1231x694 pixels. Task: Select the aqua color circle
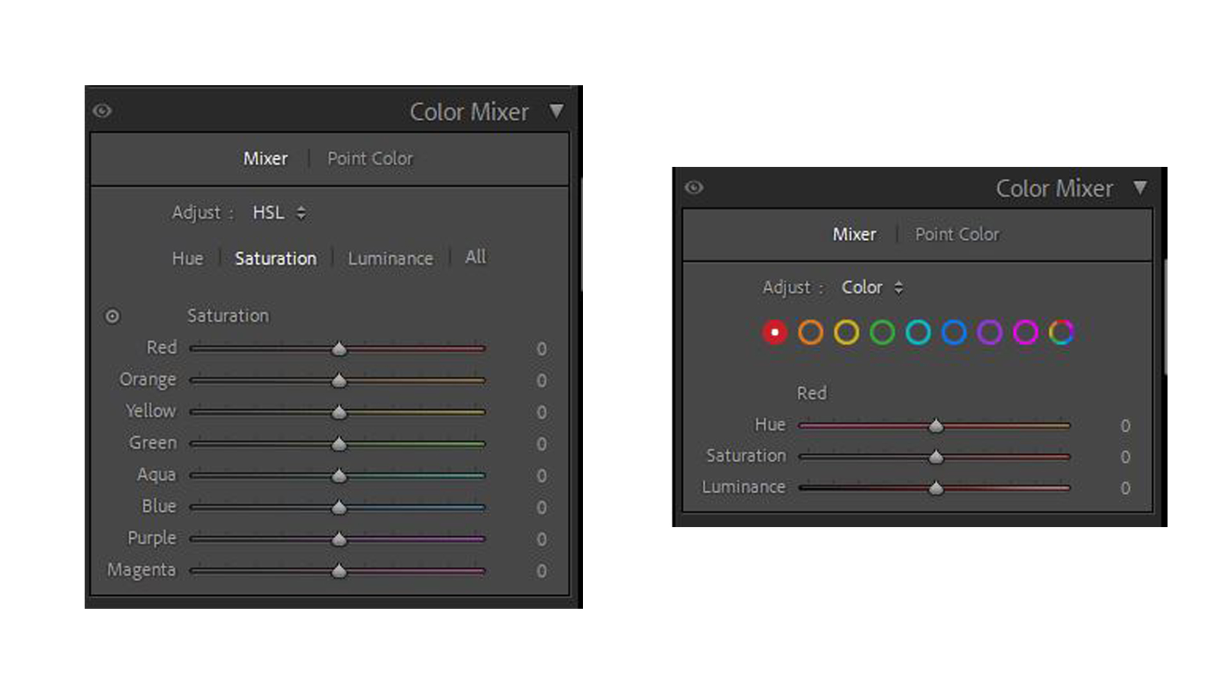tap(918, 332)
